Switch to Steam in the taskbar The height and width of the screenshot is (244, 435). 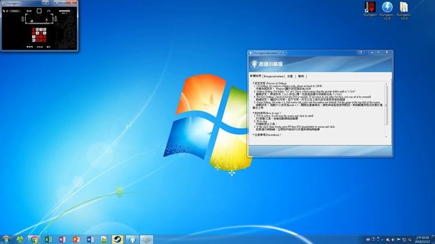118,239
